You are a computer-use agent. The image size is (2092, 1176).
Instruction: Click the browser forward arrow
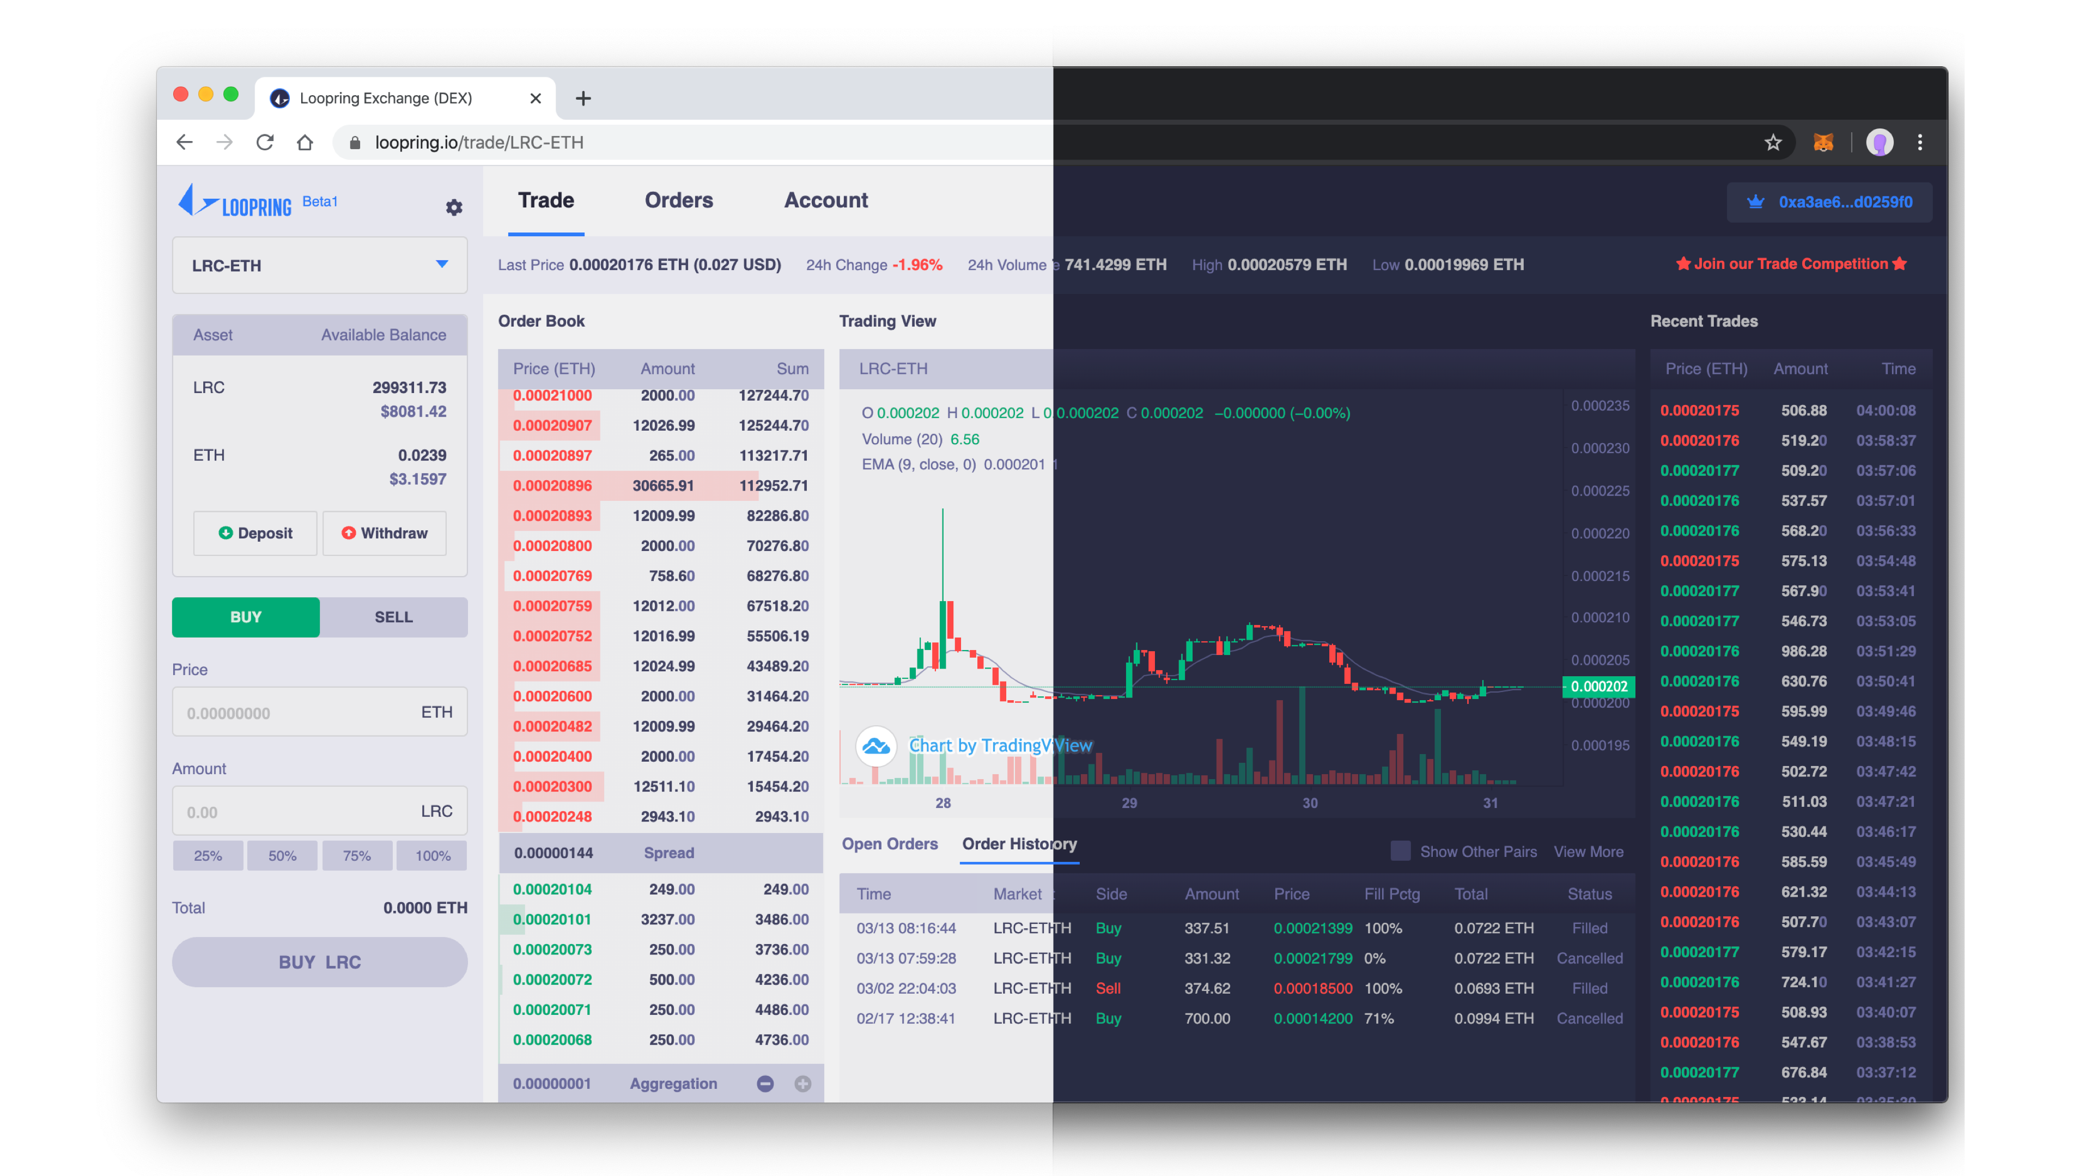[224, 142]
